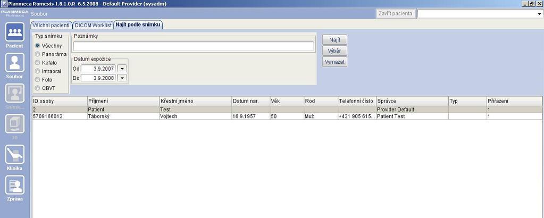This screenshot has width=544, height=218.
Task: Open the Soubor menu
Action: [39, 14]
